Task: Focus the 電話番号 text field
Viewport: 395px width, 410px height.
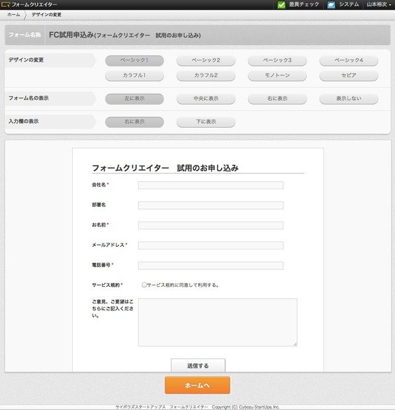Action: click(210, 265)
